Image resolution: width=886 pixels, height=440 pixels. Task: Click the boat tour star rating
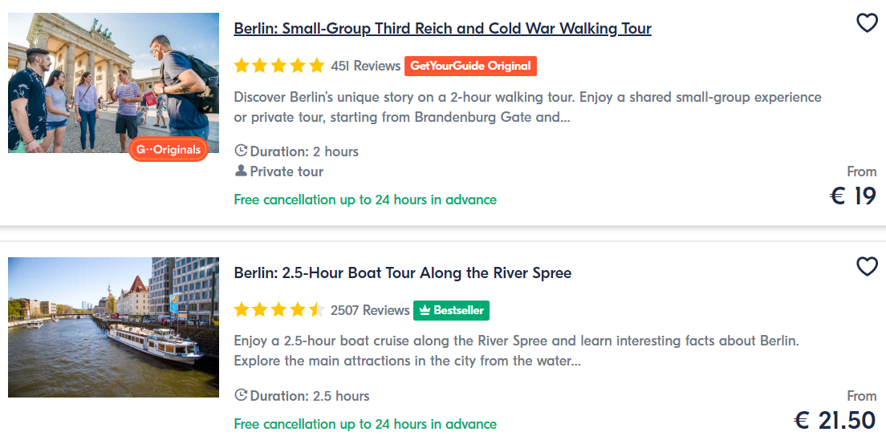pos(279,310)
